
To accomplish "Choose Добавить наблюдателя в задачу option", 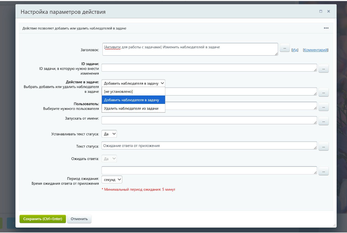I will click(131, 100).
